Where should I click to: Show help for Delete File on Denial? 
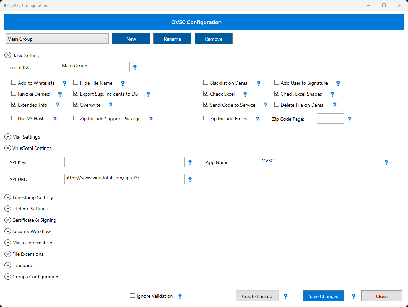coord(335,105)
